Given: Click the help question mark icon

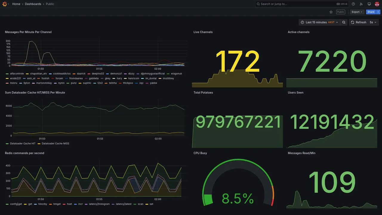Looking at the screenshot, I should click(x=353, y=4).
